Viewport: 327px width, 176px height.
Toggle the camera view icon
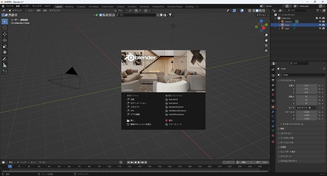click(x=266, y=45)
